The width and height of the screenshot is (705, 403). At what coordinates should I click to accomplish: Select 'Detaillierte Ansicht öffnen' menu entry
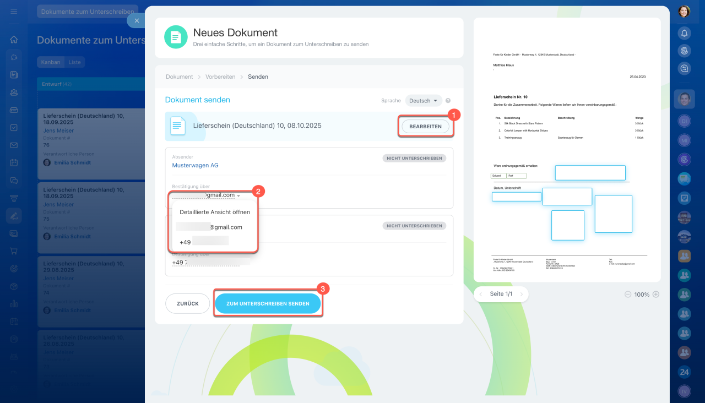click(x=215, y=212)
